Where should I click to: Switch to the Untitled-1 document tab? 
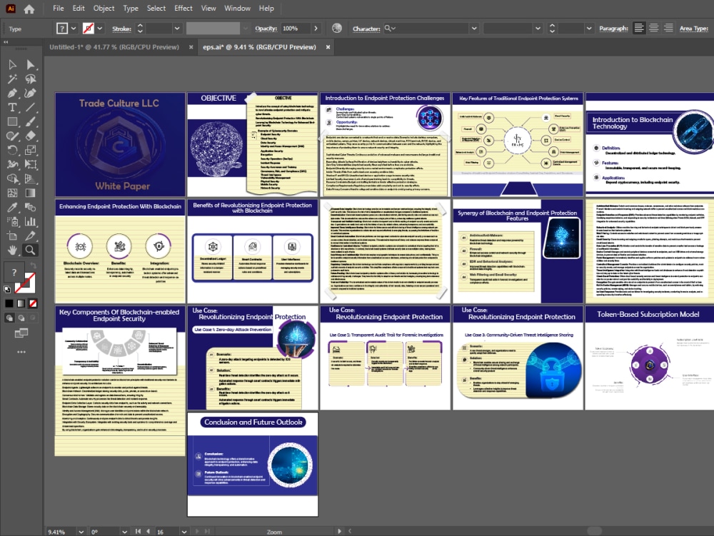[x=114, y=47]
